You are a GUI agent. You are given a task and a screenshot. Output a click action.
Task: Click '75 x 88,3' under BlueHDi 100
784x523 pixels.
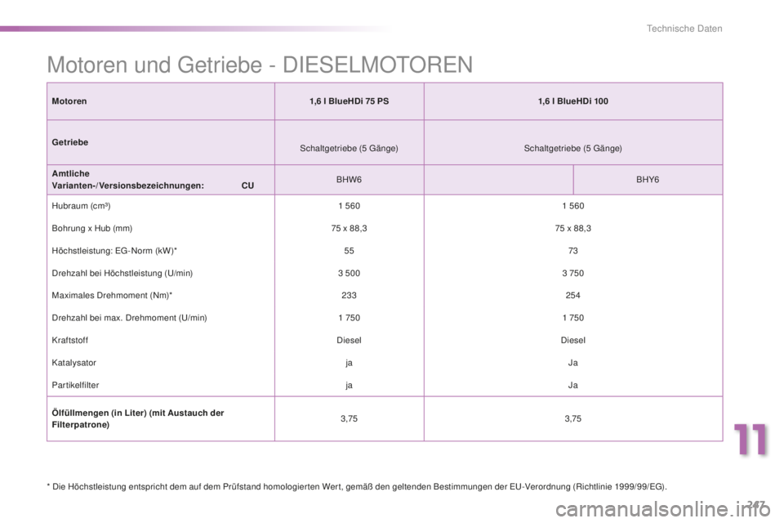pyautogui.click(x=573, y=228)
